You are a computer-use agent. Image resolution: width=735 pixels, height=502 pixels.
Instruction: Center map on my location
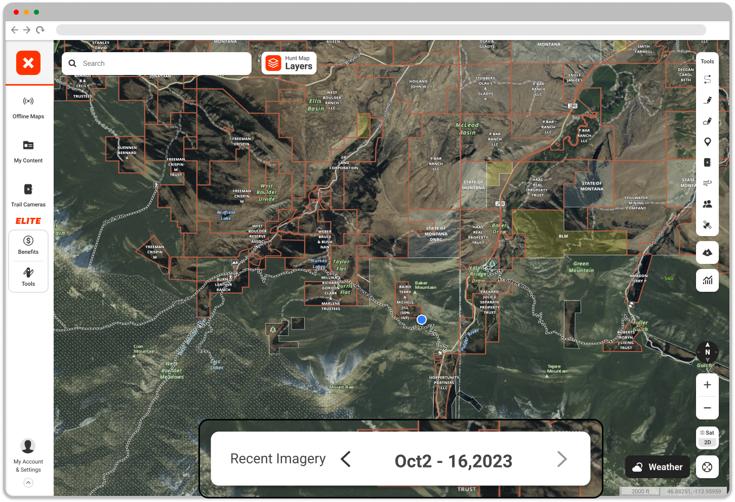[x=707, y=467]
